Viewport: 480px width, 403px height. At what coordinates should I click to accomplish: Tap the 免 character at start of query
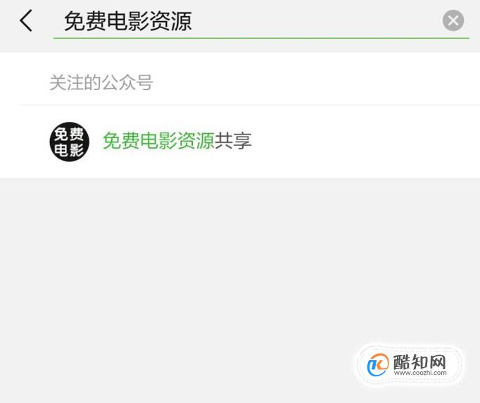point(75,20)
